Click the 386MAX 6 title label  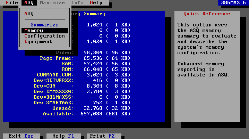[233, 3]
